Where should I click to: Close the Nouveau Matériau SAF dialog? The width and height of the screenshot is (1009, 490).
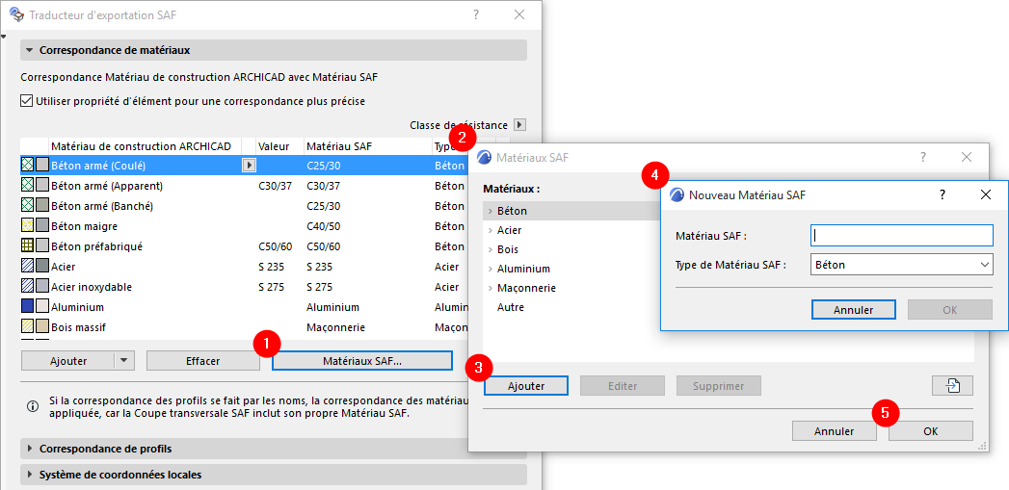(985, 194)
